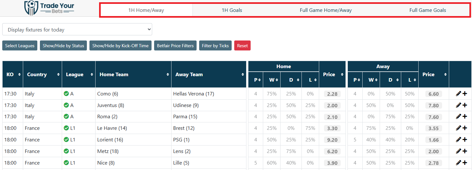Sort table by KO column
This screenshot has width=472, height=170.
tap(13, 75)
